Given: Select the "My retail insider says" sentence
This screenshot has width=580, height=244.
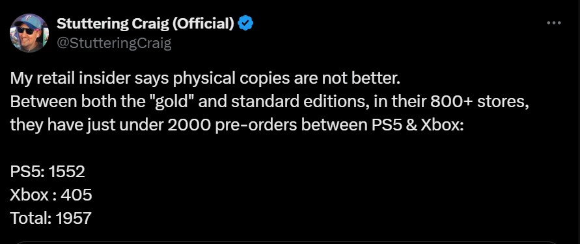Looking at the screenshot, I should [x=205, y=79].
